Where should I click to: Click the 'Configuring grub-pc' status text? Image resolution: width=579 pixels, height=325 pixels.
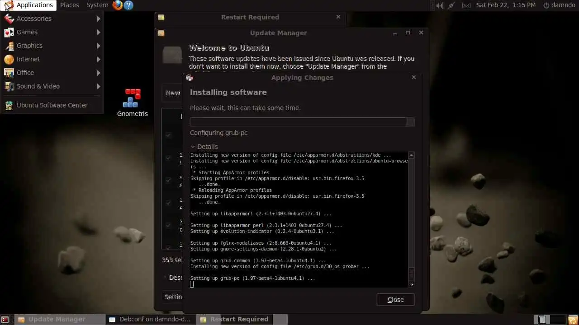coord(218,133)
